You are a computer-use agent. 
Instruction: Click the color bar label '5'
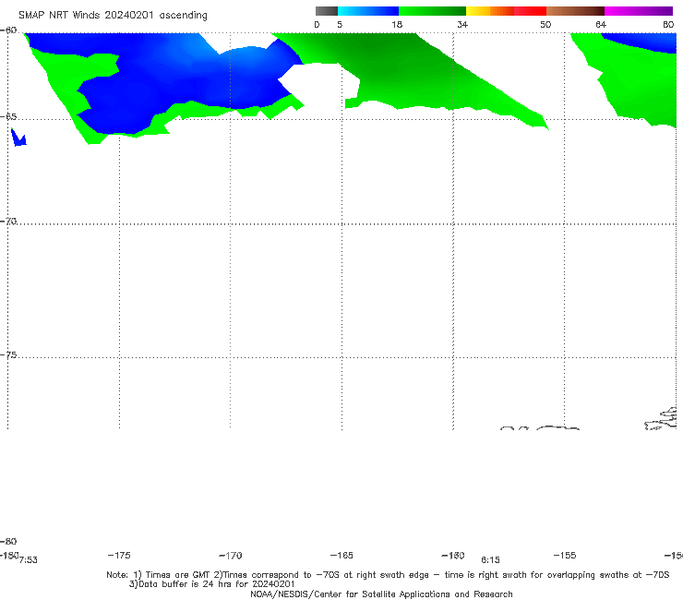point(340,24)
